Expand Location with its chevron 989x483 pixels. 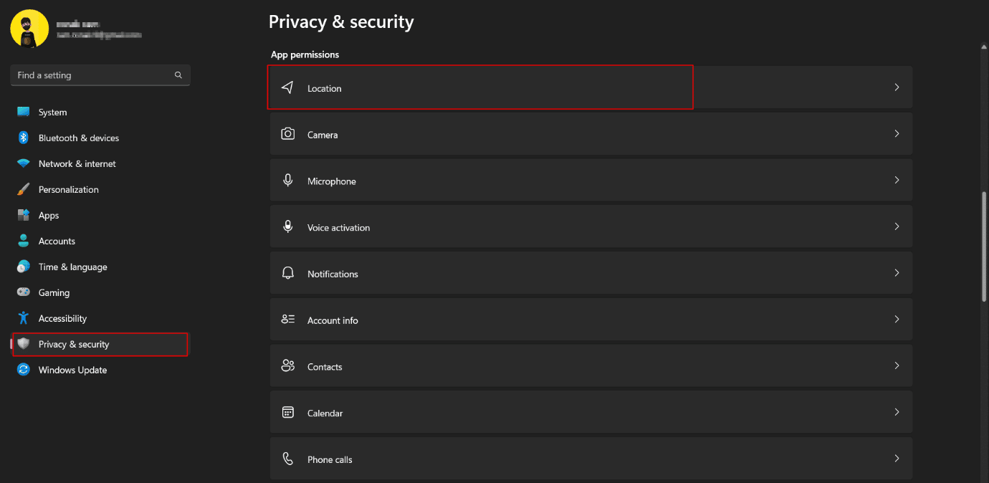[897, 87]
